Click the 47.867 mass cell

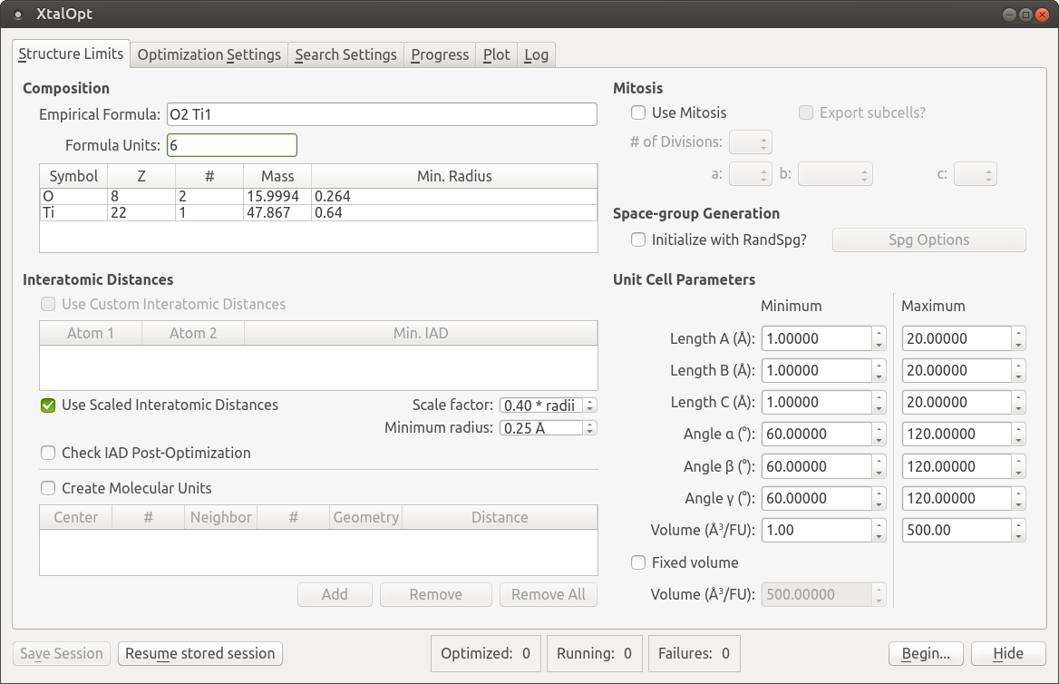pyautogui.click(x=277, y=212)
